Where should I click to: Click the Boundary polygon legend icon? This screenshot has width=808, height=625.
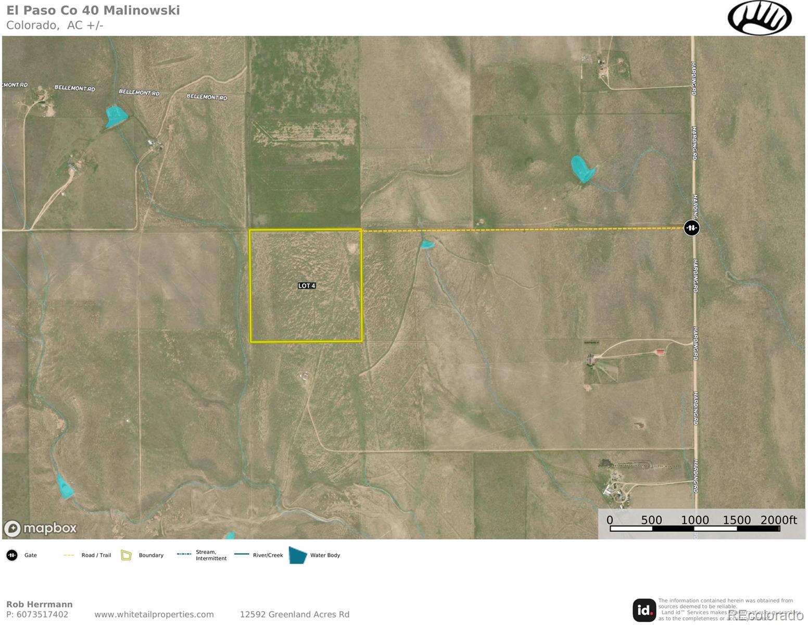126,555
